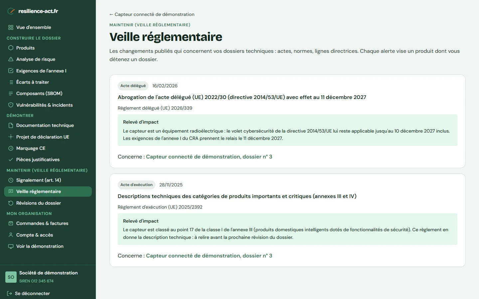The width and height of the screenshot is (479, 299).
Task: Click the resilience-act.fr logo icon
Action: pos(11,11)
